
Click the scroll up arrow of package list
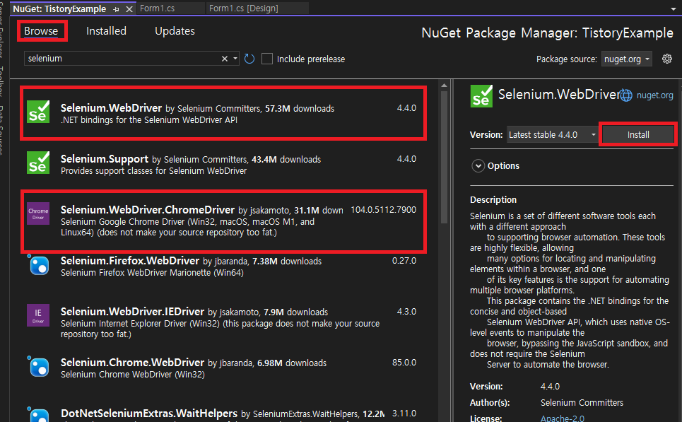(444, 86)
